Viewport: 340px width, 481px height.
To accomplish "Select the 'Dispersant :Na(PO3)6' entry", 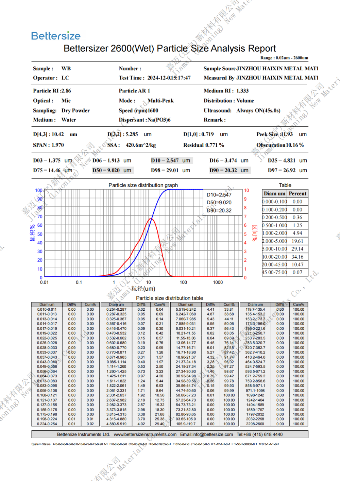I will click(144, 120).
